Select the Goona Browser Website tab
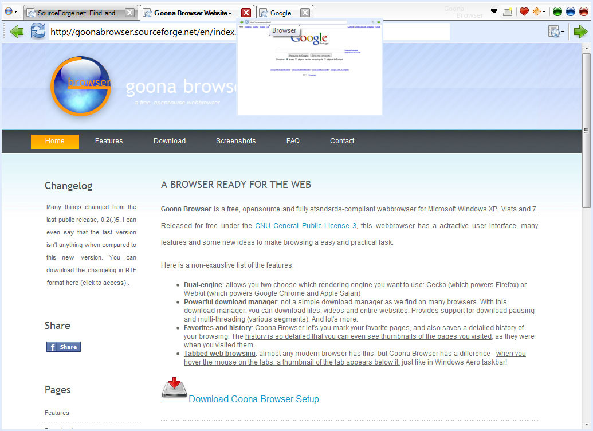 194,13
